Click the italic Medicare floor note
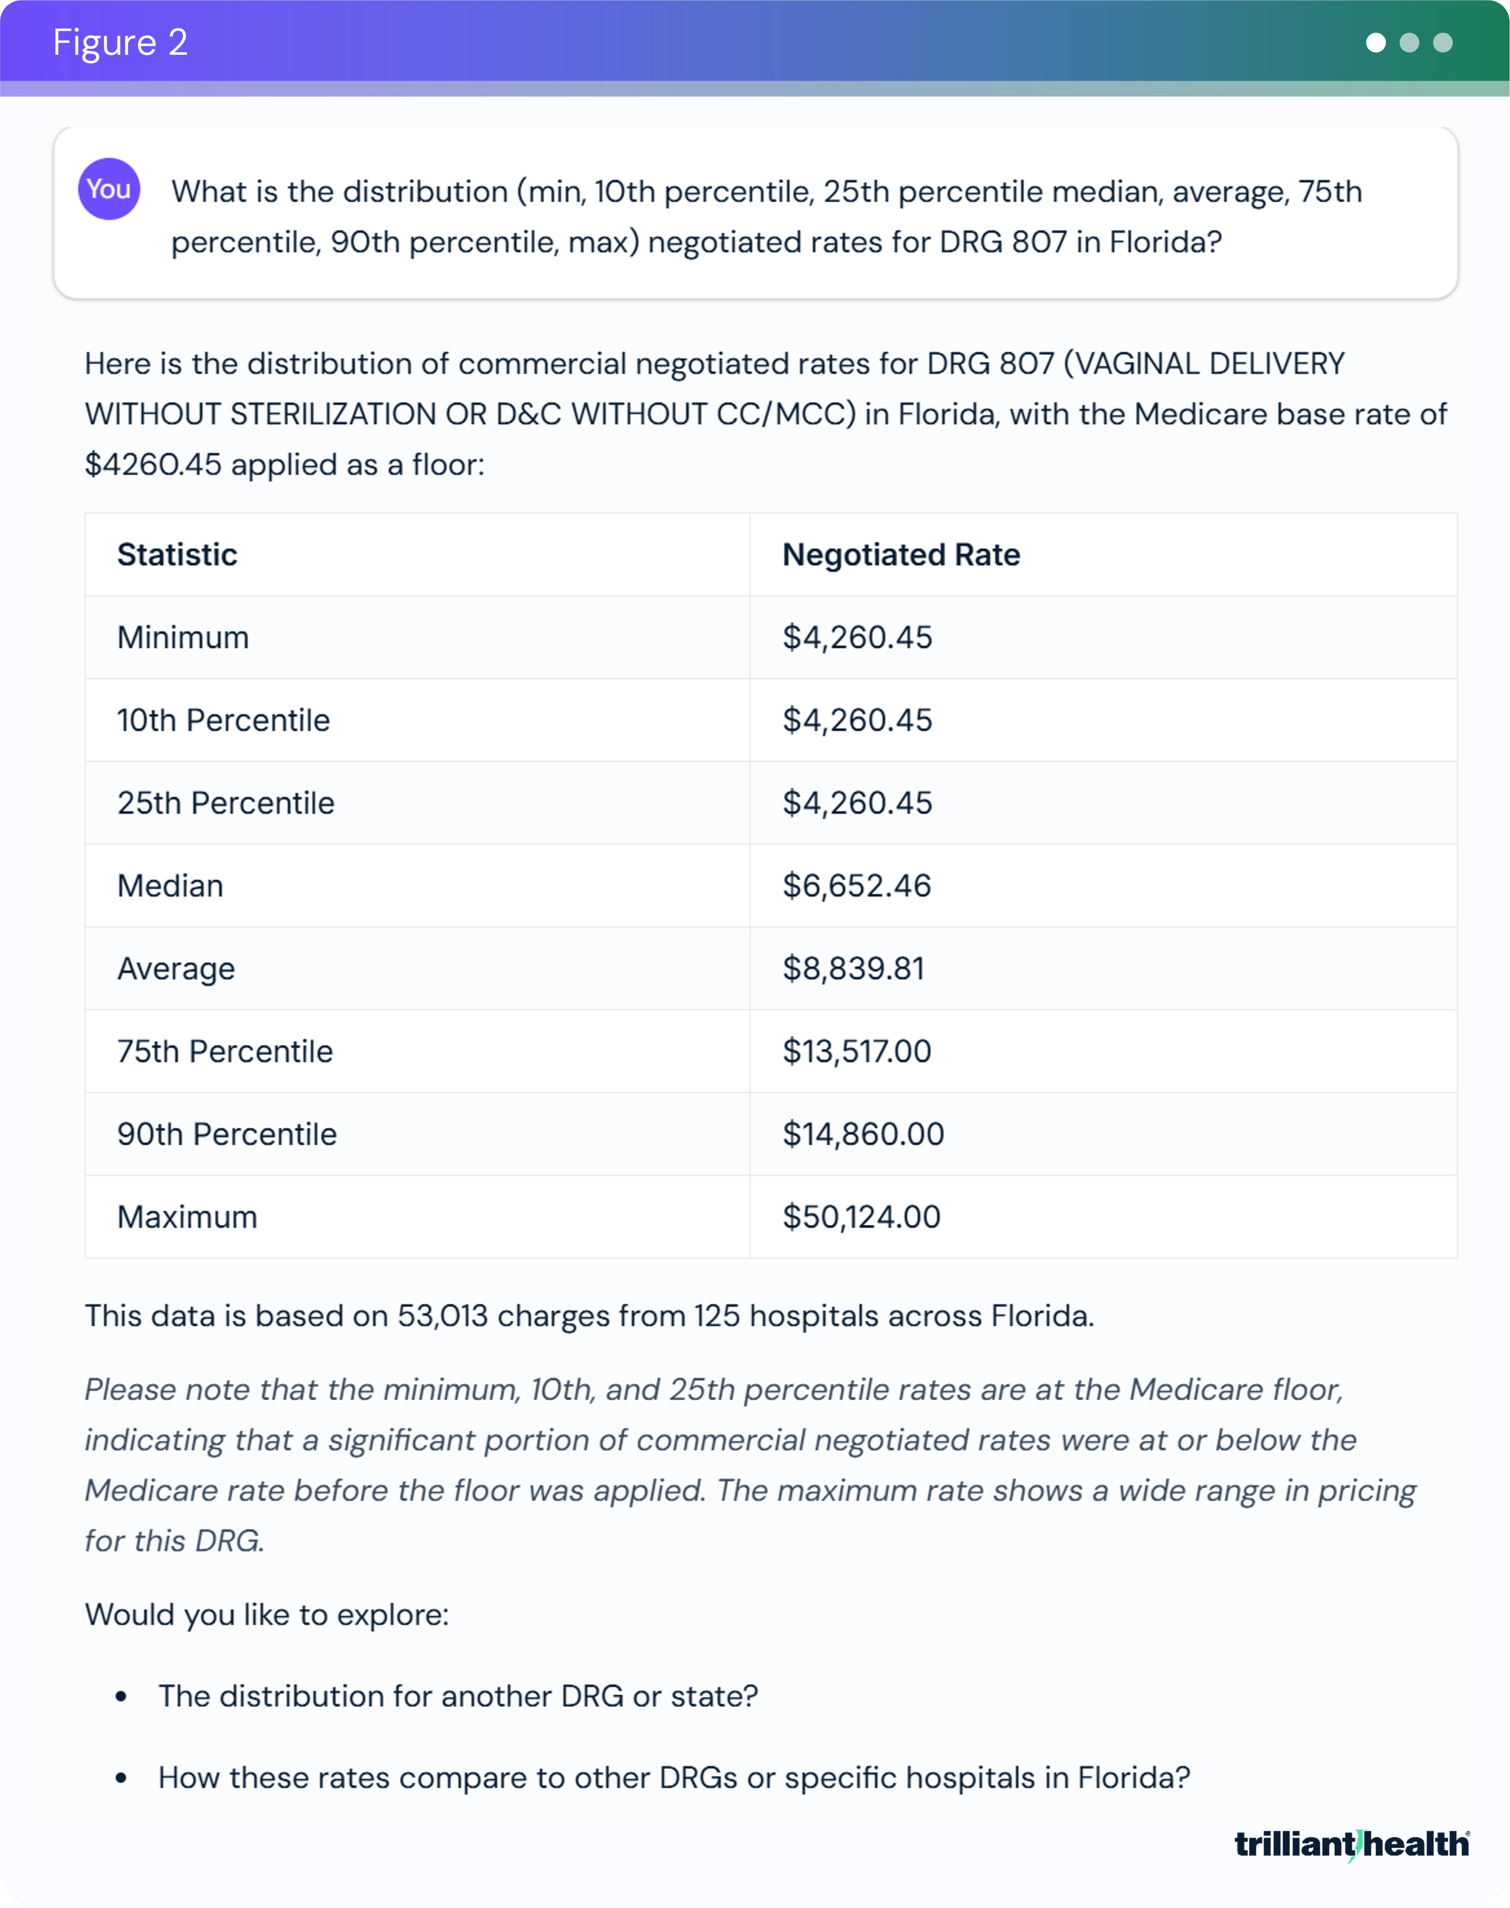The image size is (1510, 1908). click(750, 1465)
